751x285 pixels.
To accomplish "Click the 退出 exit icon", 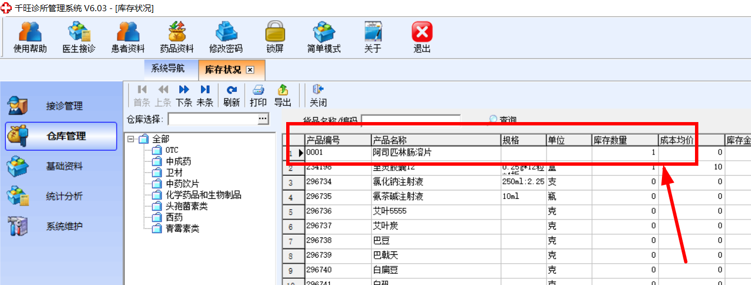I will 422,38.
